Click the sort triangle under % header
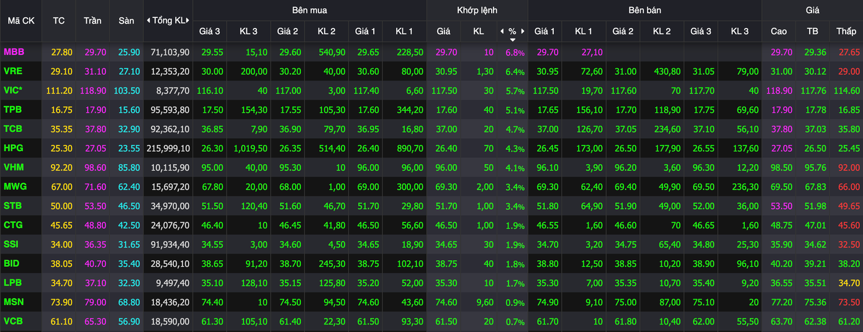 512,39
